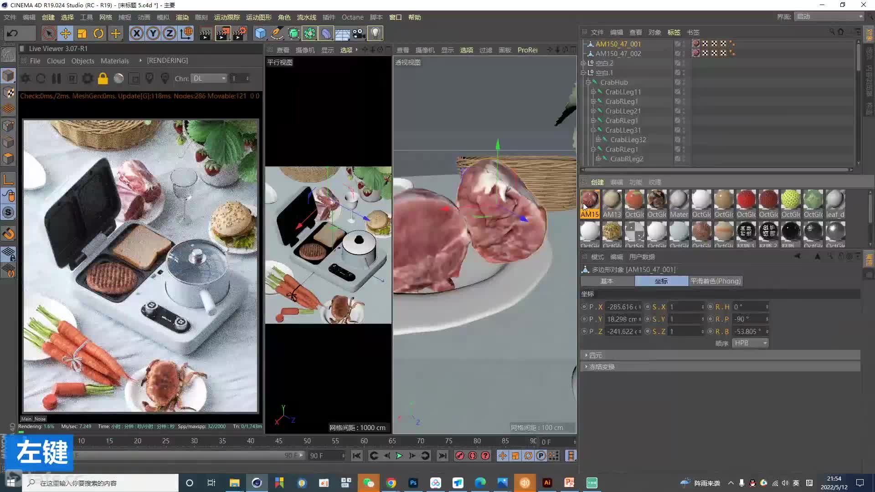Open the Octane main menu
This screenshot has width=875, height=492.
coord(353,17)
